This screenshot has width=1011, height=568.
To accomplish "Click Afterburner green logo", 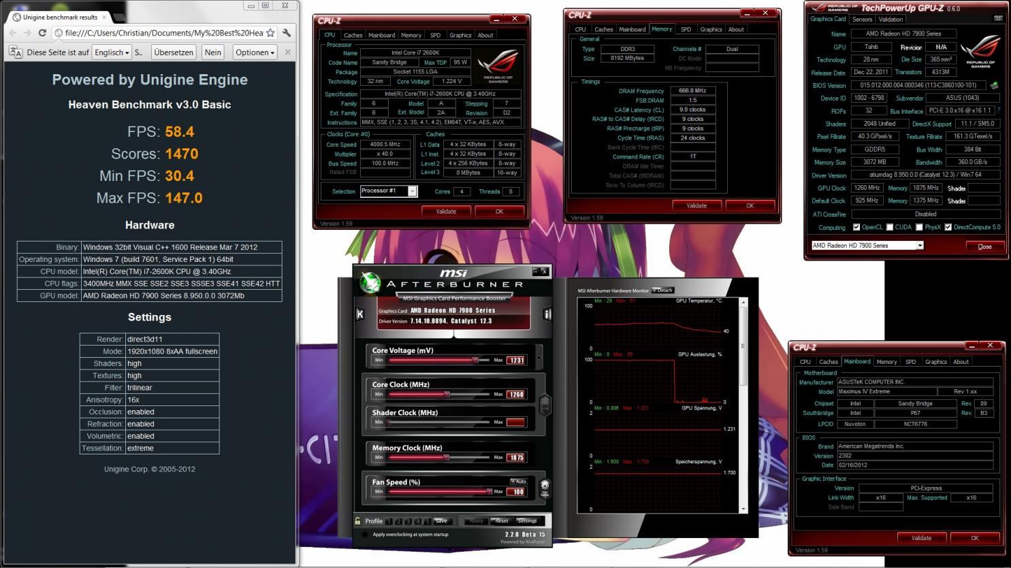I will (x=370, y=282).
